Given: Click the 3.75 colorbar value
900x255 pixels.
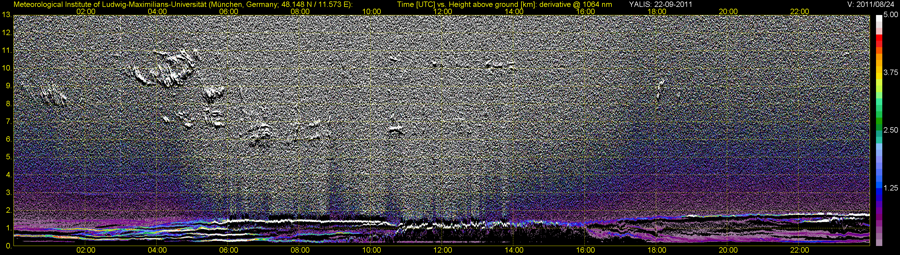Looking at the screenshot, I should [891, 73].
